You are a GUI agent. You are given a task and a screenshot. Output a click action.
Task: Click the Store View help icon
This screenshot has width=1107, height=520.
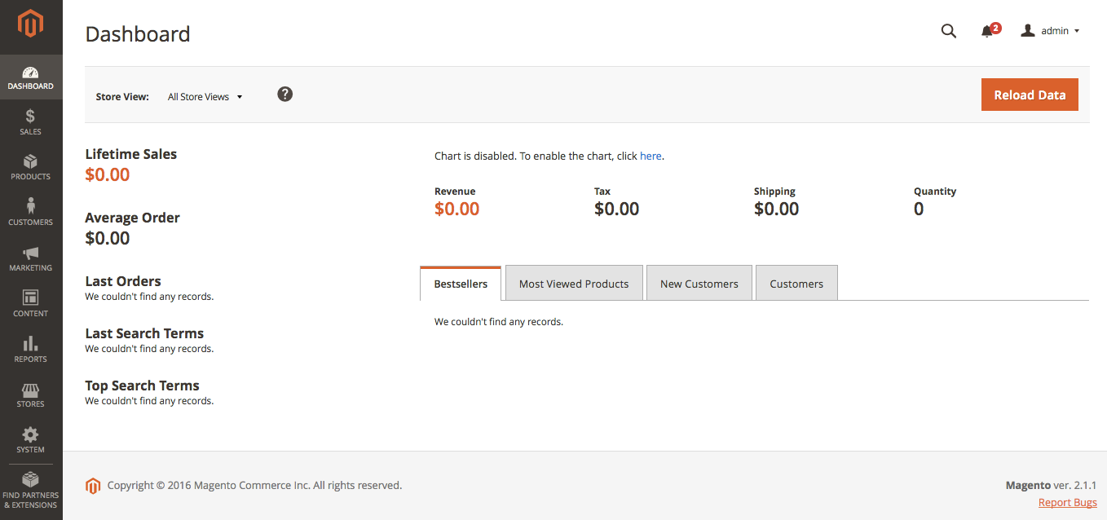click(x=284, y=94)
